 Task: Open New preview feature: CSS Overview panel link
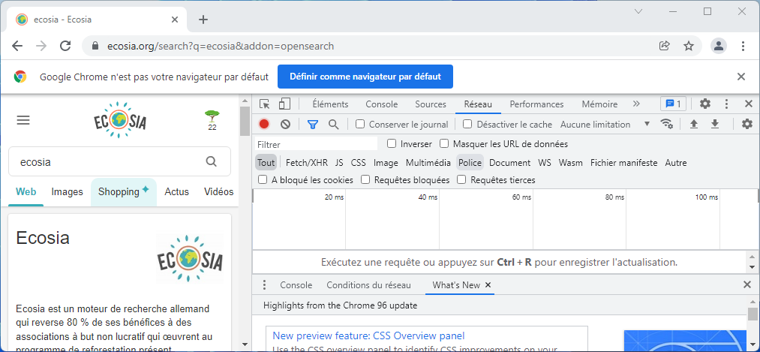368,335
